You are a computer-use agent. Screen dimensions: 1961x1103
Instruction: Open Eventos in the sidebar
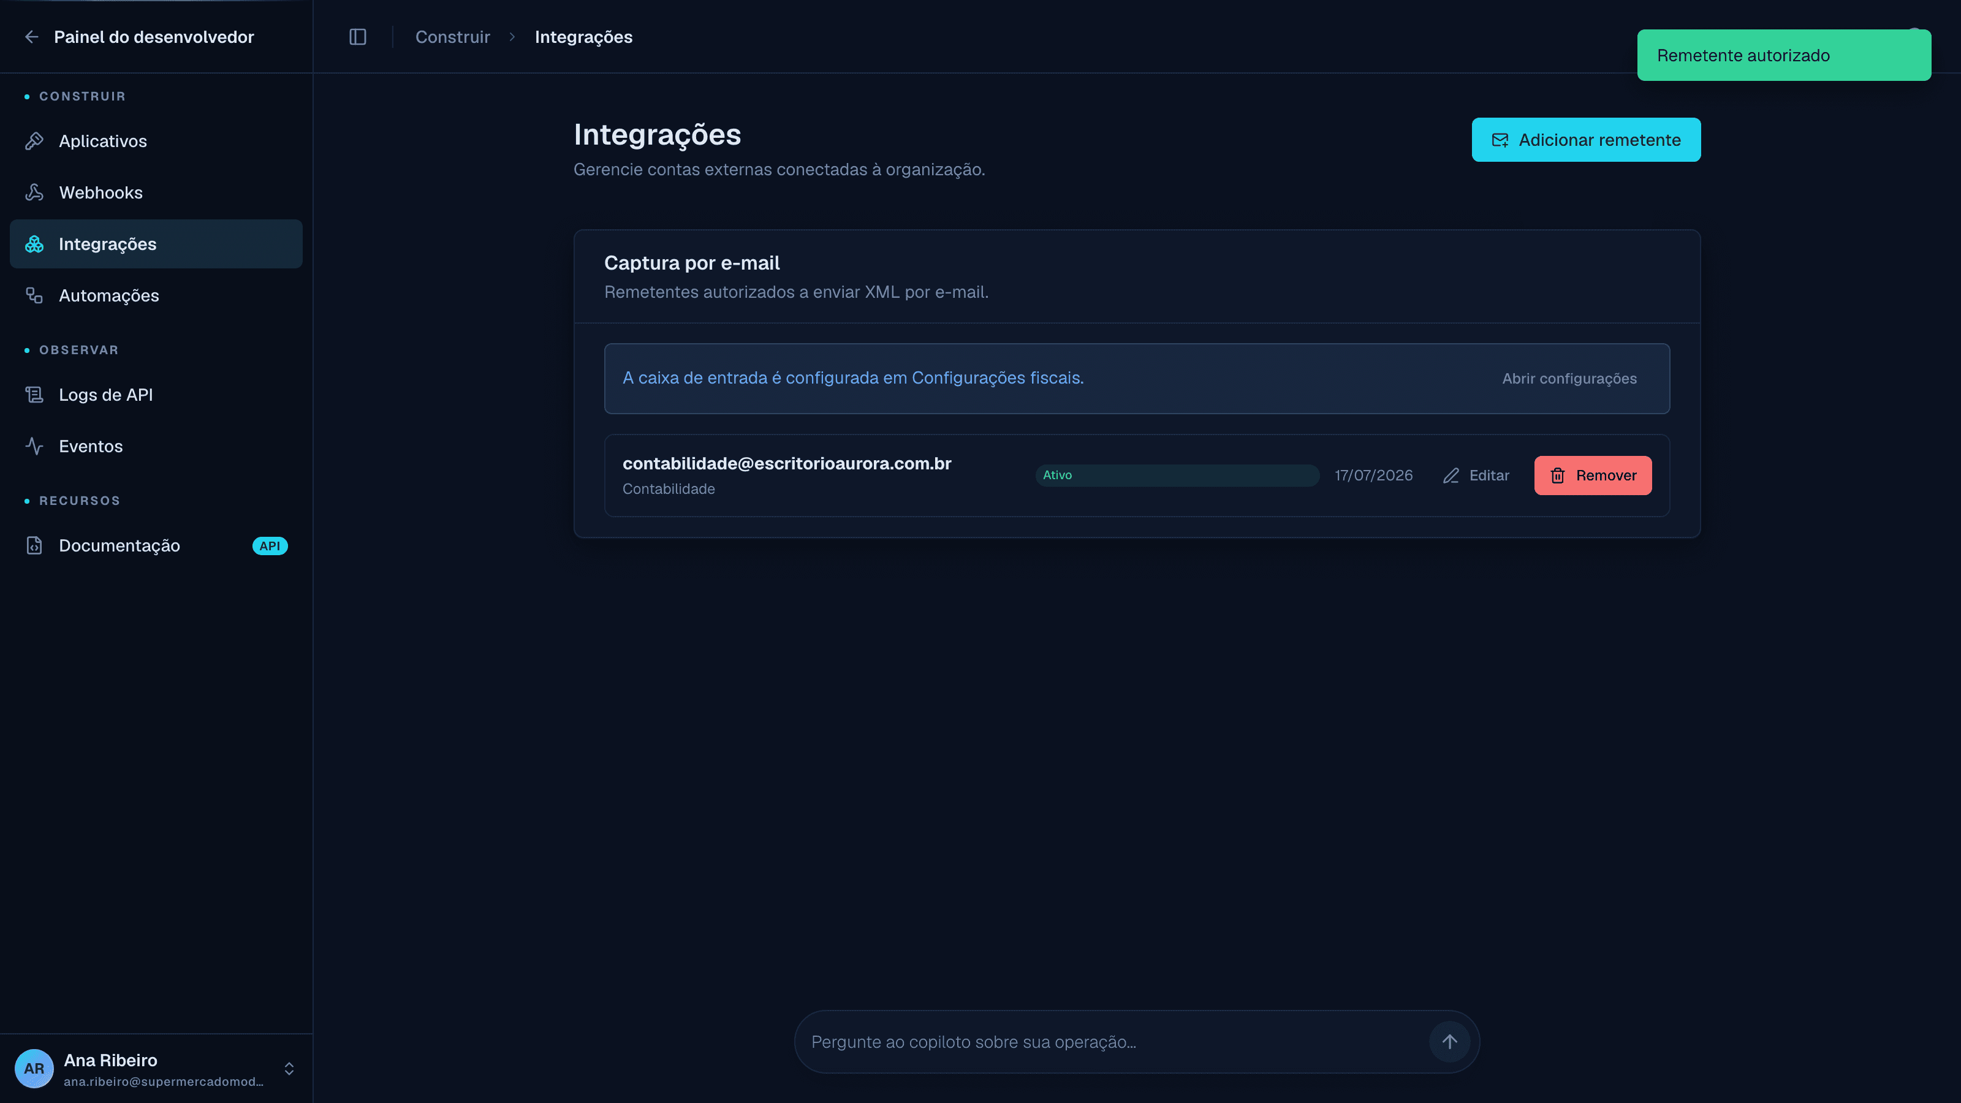pyautogui.click(x=156, y=446)
